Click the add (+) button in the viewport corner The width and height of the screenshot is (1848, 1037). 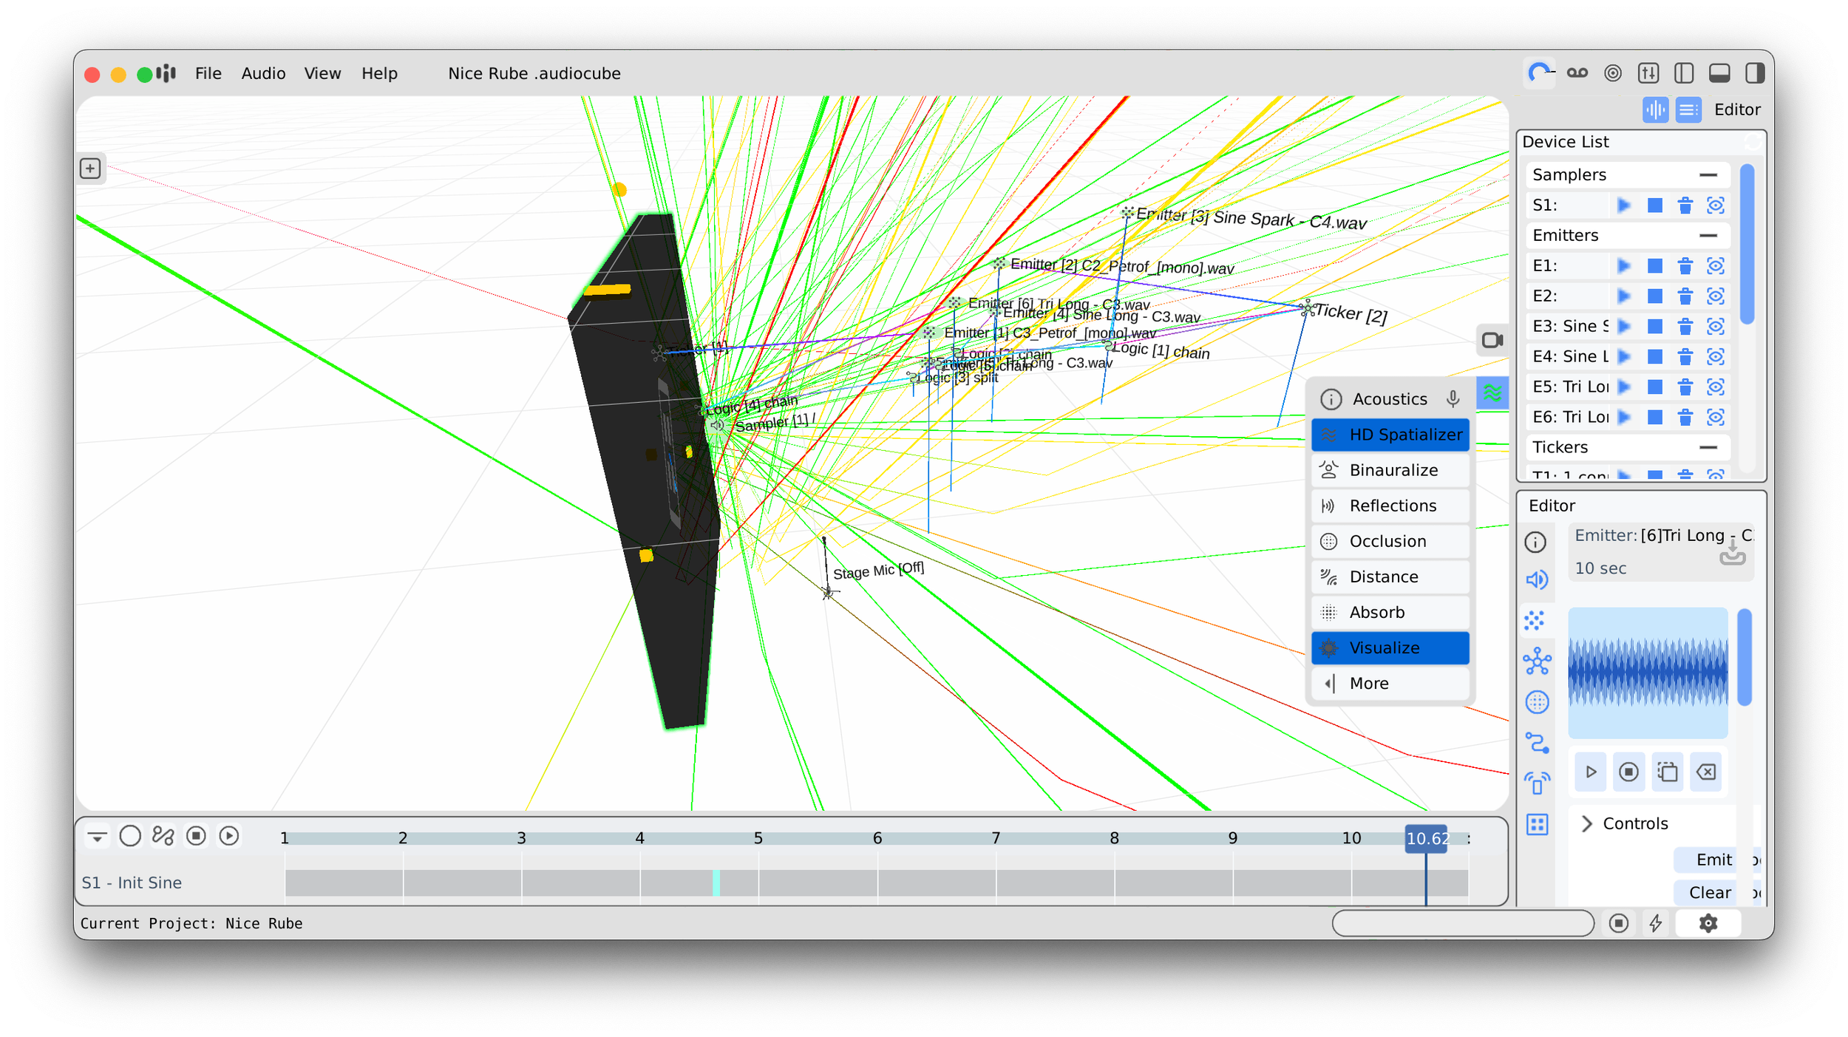point(90,169)
